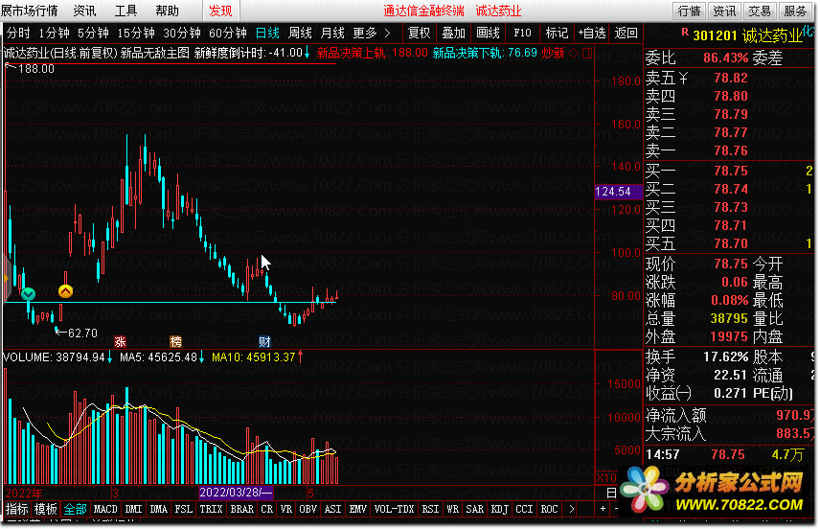Switch to 1分钟 chart period

pyautogui.click(x=54, y=33)
